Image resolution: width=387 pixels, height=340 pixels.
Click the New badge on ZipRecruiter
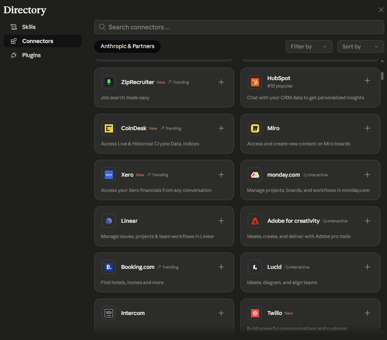161,82
